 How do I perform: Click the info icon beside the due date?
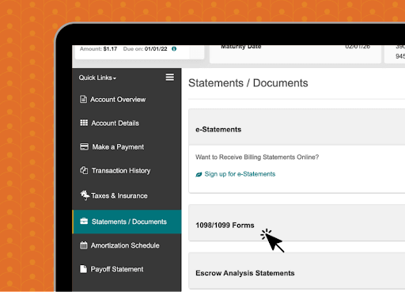pyautogui.click(x=174, y=49)
